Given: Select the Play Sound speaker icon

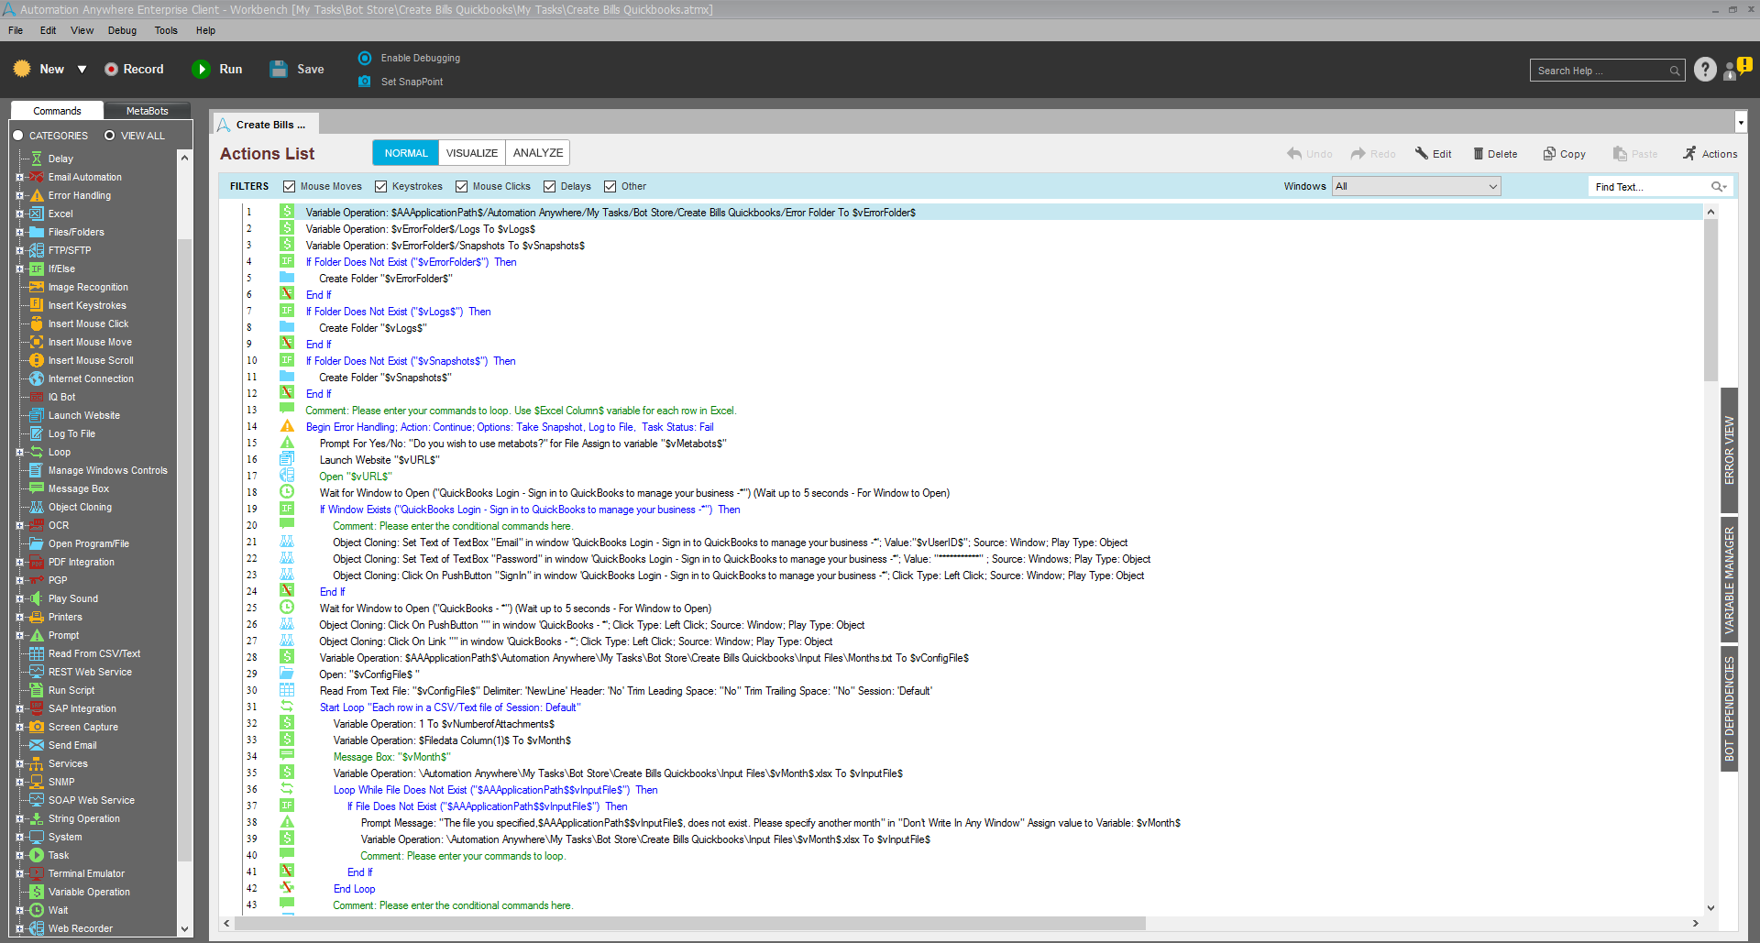Looking at the screenshot, I should pyautogui.click(x=37, y=599).
